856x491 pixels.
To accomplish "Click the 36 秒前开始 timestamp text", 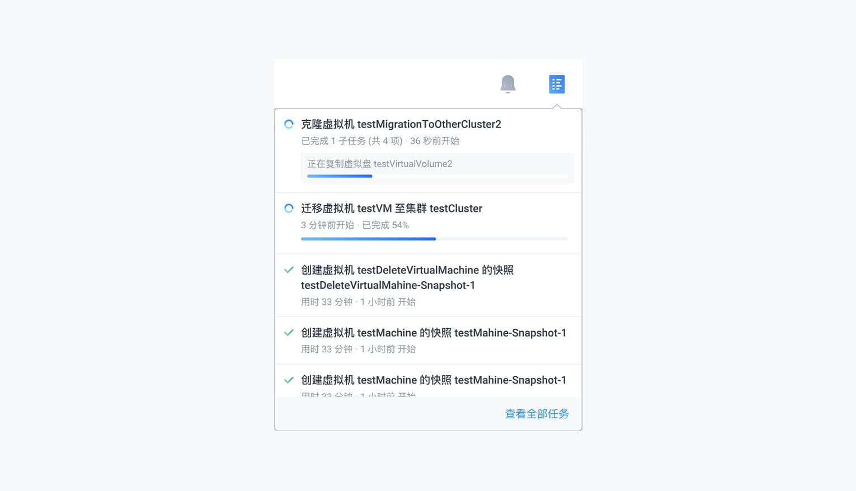I will [x=435, y=141].
